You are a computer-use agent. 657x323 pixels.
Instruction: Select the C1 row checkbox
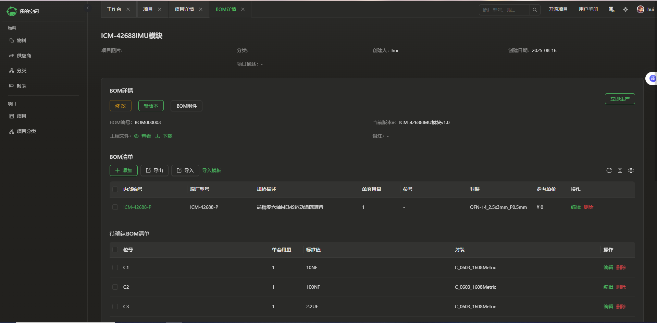(x=115, y=267)
